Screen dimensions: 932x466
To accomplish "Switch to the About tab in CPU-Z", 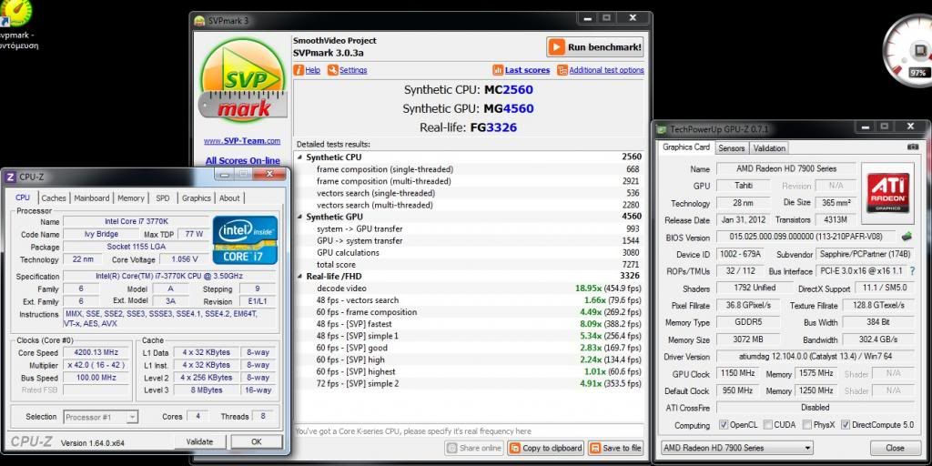I will click(229, 198).
